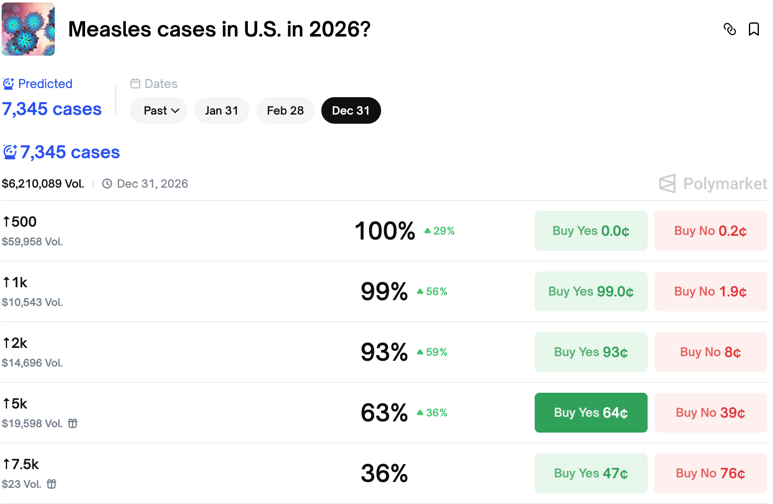This screenshot has width=773, height=504.
Task: Click the clock icon near Dec 31, 2026
Action: coord(107,183)
